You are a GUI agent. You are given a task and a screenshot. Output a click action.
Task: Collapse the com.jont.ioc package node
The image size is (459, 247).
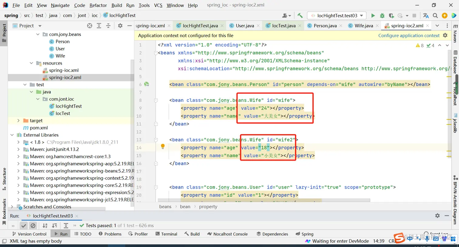click(38, 99)
